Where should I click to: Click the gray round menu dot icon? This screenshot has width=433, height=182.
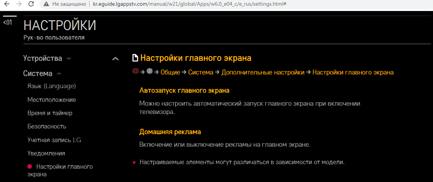[150, 71]
